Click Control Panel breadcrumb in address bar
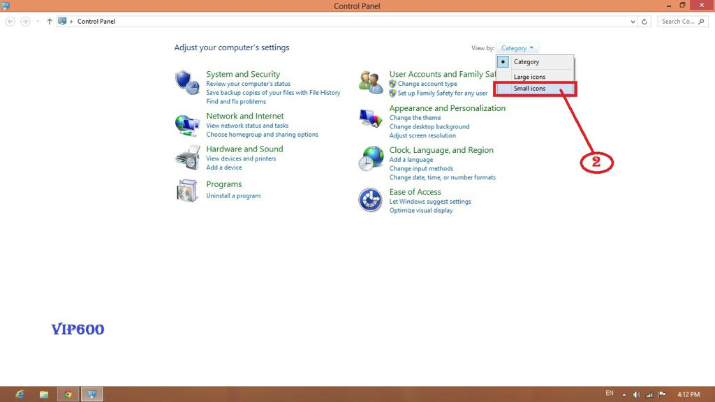Image resolution: width=715 pixels, height=402 pixels. pos(96,22)
